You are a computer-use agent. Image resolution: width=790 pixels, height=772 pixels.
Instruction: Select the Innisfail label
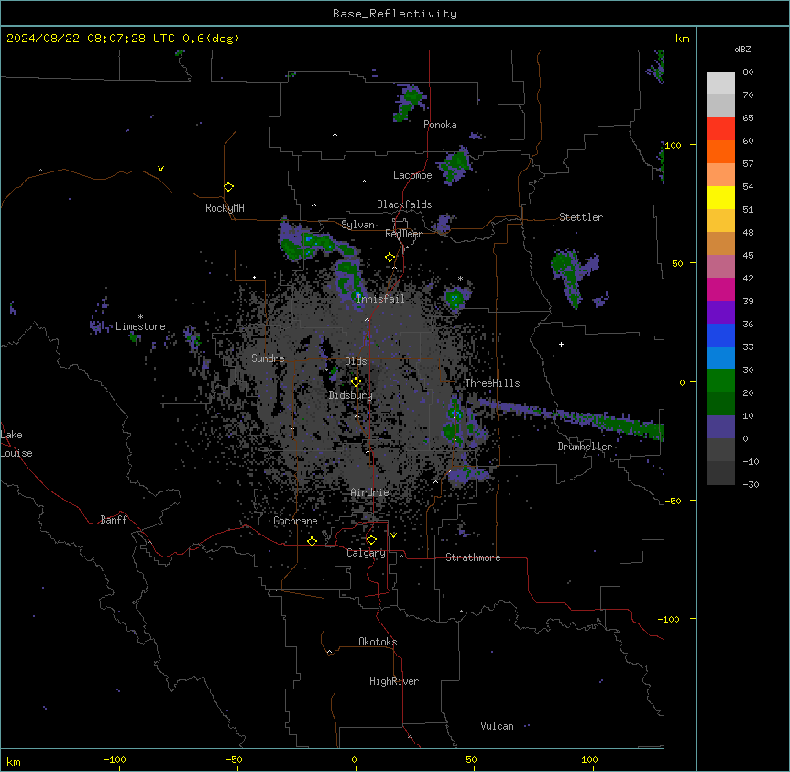(380, 299)
